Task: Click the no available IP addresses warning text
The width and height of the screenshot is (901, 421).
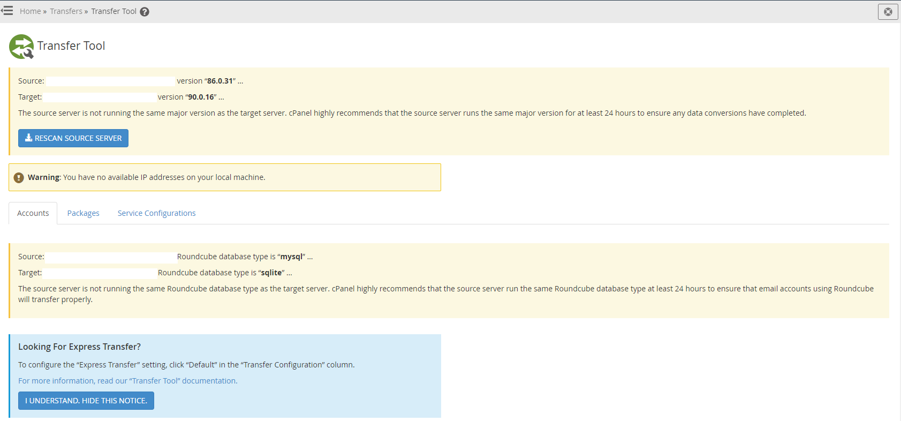Action: coord(147,177)
